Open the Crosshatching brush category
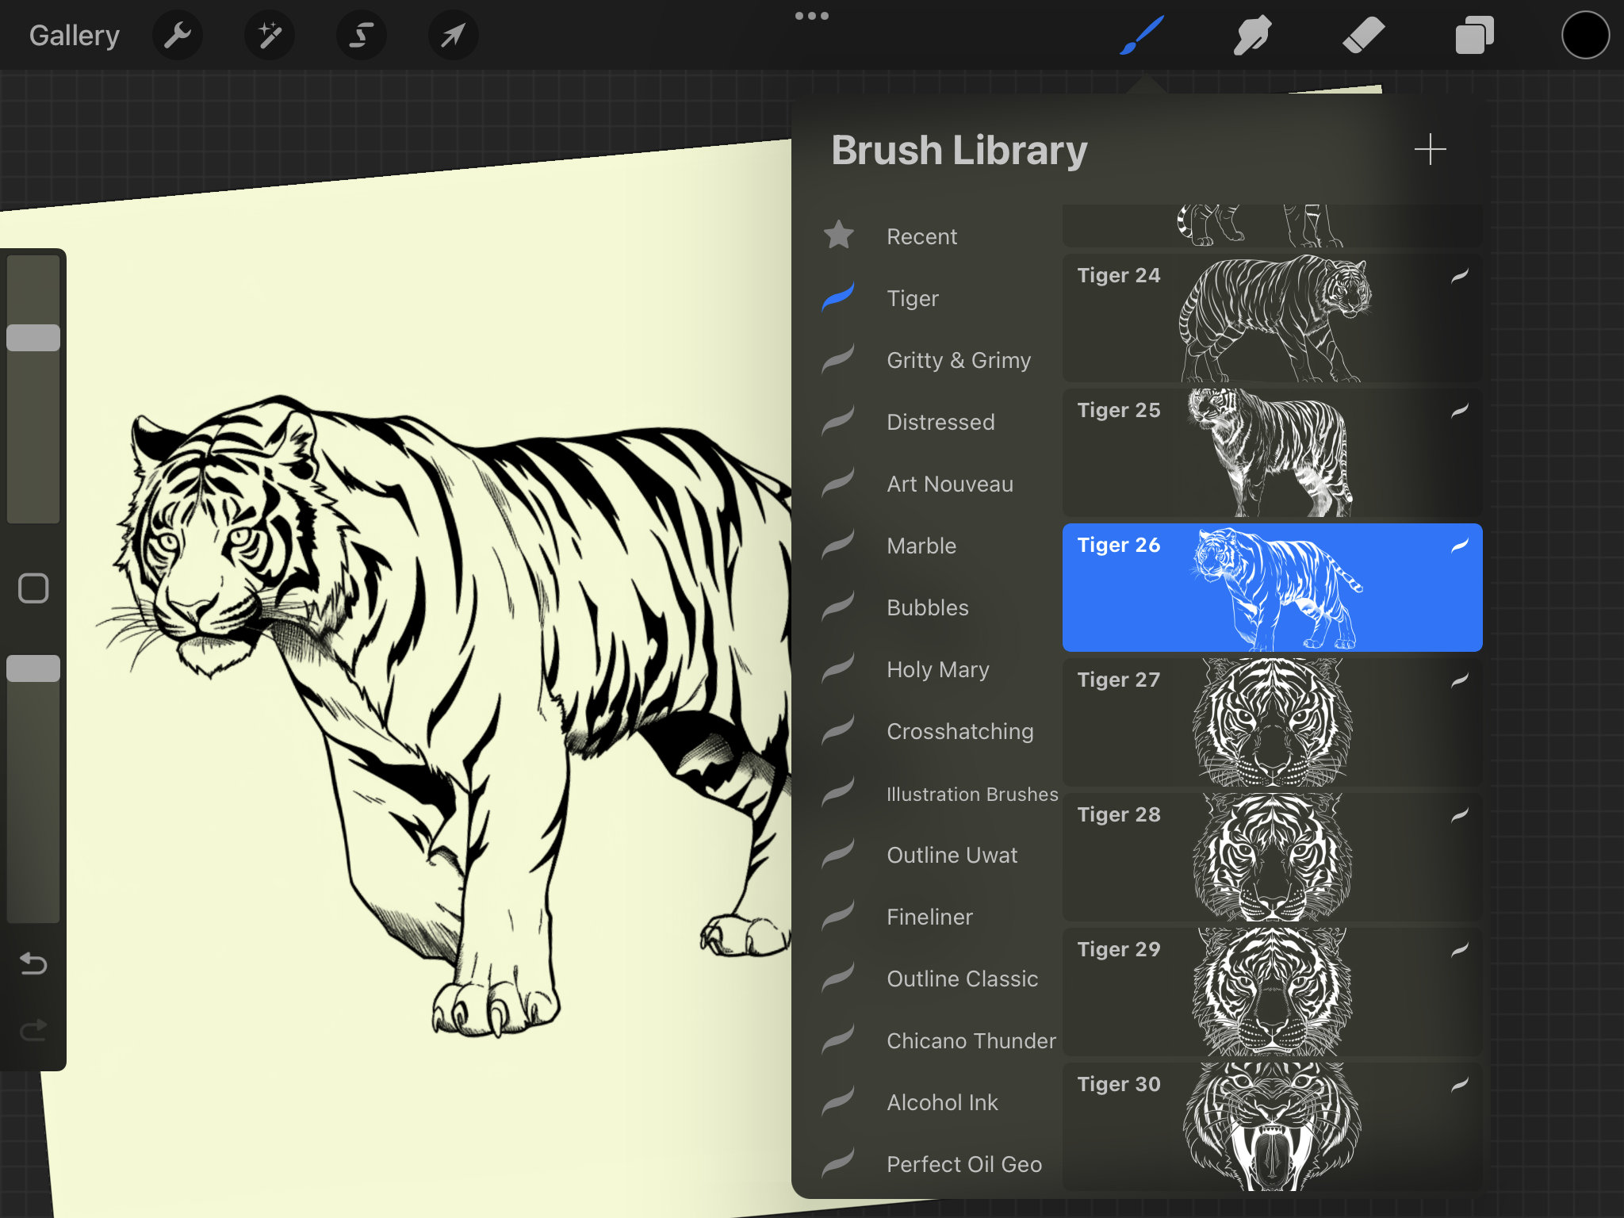 959,731
